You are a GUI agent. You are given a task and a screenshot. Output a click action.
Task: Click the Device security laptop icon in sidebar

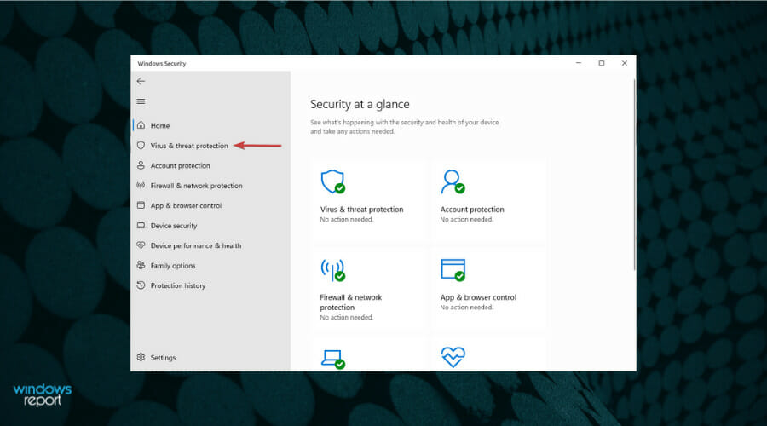point(141,226)
